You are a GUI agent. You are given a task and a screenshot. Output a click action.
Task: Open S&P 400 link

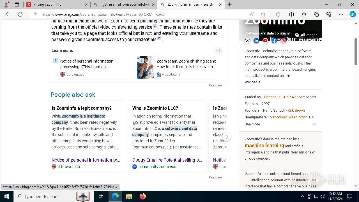click(291, 97)
